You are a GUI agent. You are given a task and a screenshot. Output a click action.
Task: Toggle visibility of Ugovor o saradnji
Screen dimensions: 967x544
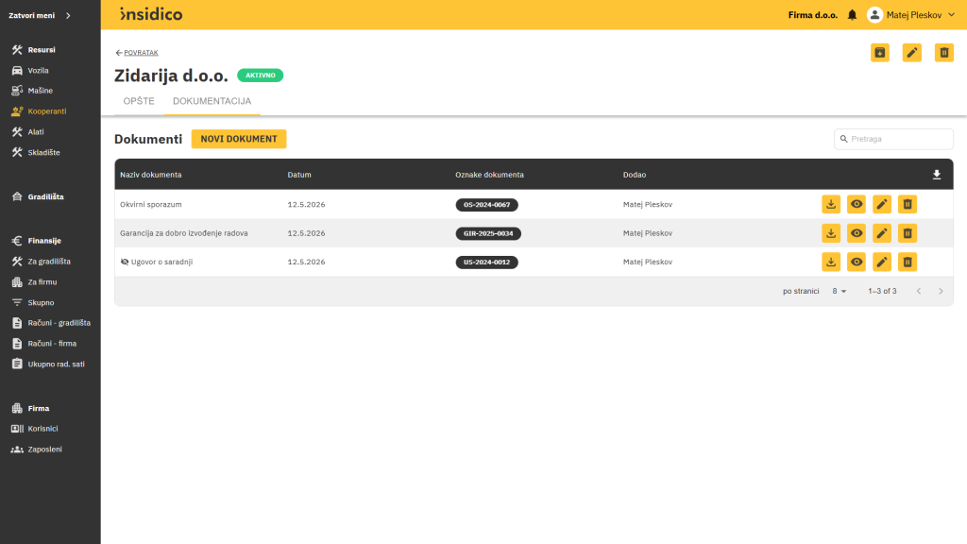857,263
